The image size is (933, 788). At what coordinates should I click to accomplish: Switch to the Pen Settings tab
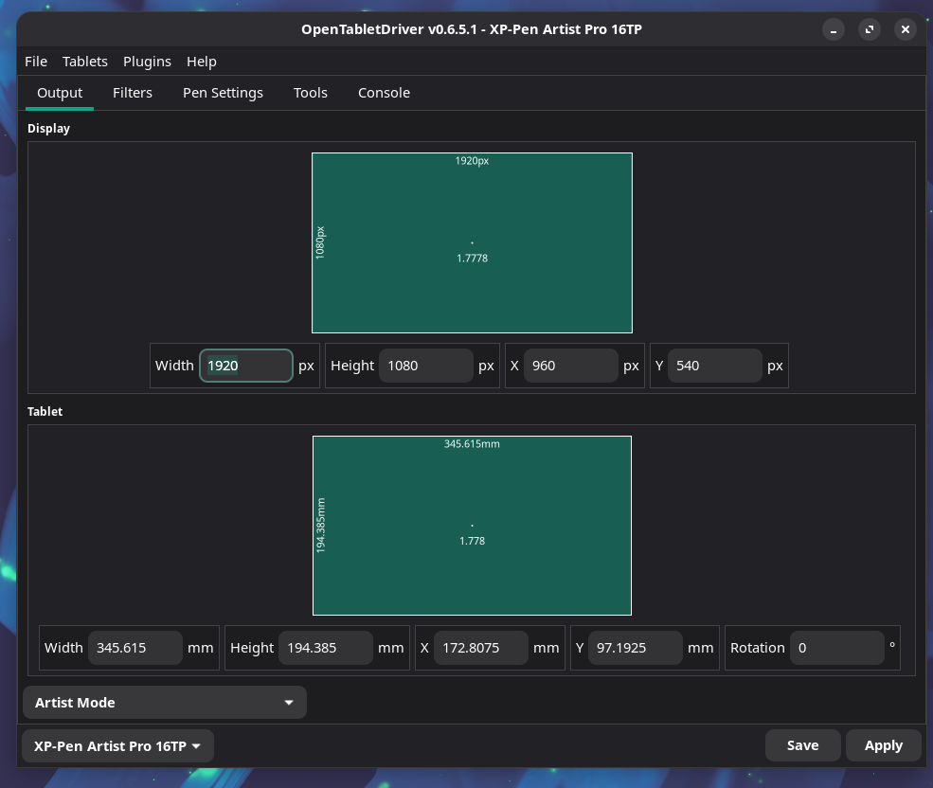(x=223, y=93)
